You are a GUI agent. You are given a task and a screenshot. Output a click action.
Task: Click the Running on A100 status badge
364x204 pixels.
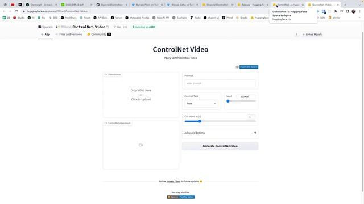143,27
